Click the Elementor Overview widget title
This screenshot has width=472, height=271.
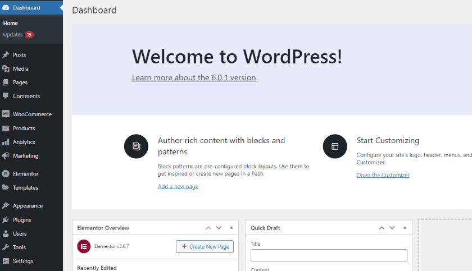(x=103, y=228)
